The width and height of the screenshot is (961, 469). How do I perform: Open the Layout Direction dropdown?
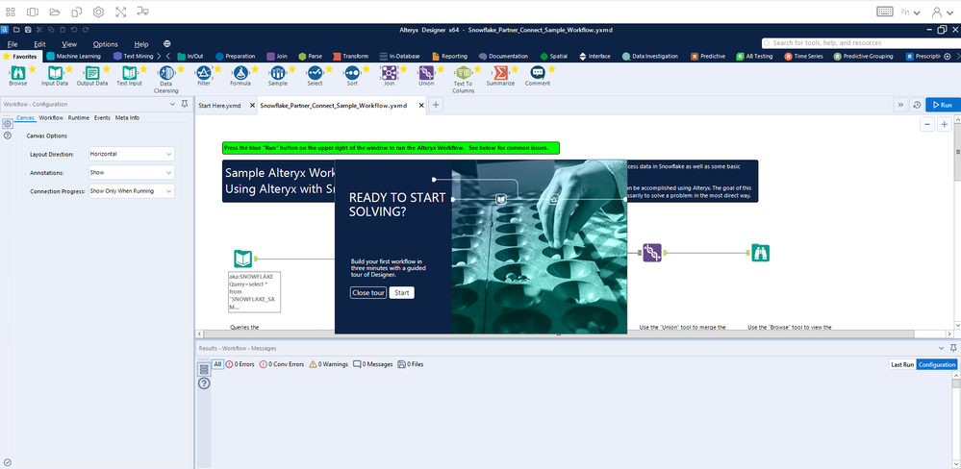point(131,155)
